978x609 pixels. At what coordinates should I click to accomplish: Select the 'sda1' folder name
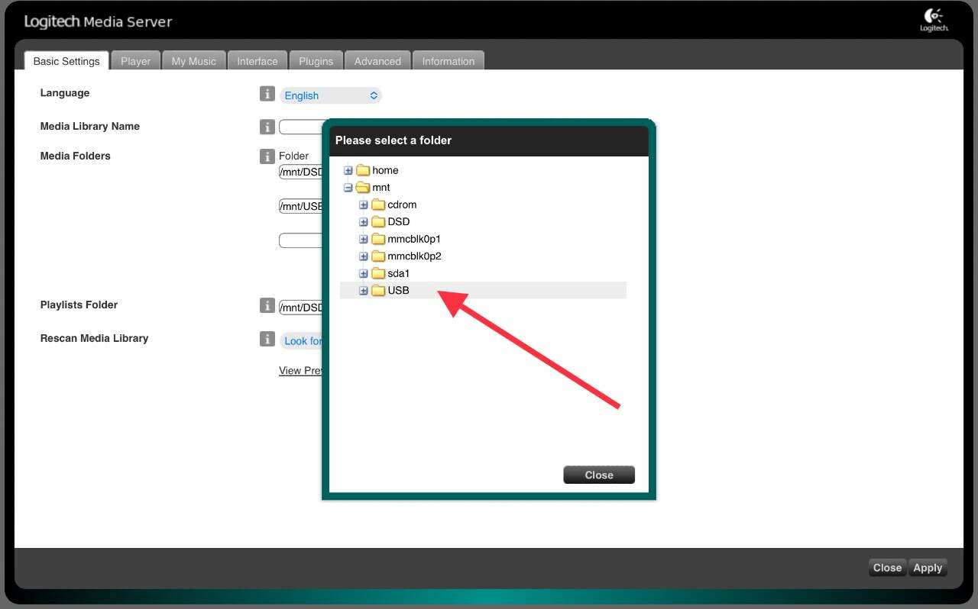399,273
